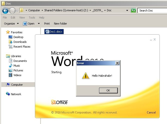This screenshot has height=124, width=167.
Task: Click the Doc1.docx Word file icon
Action: tap(47, 31)
